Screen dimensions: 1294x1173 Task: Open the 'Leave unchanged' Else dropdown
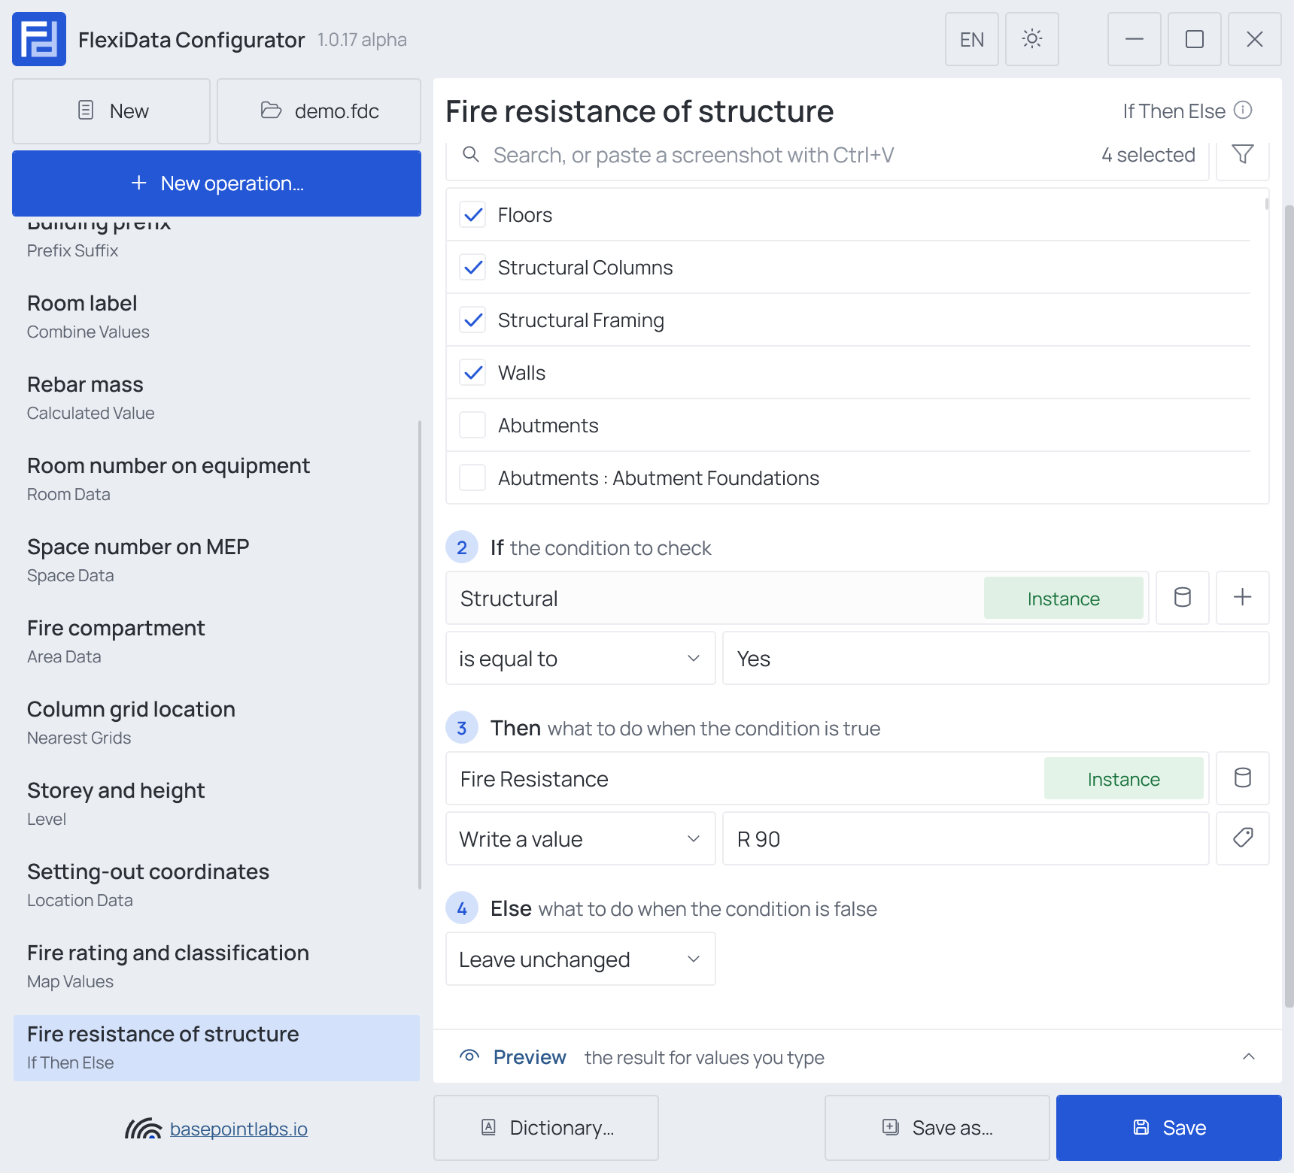click(x=581, y=959)
